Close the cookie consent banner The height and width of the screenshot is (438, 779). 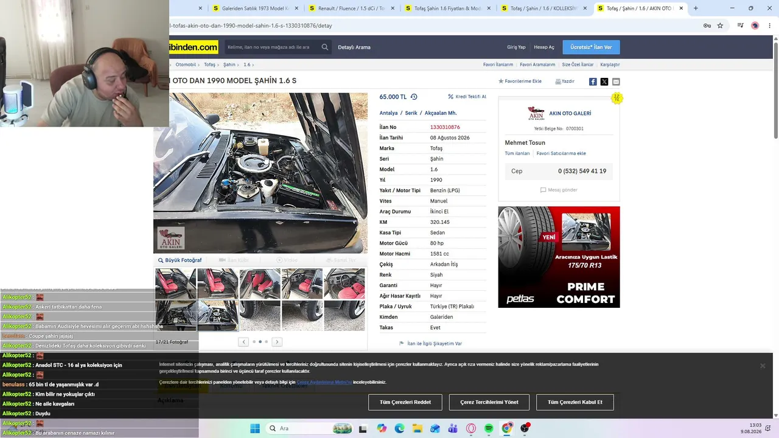763,366
